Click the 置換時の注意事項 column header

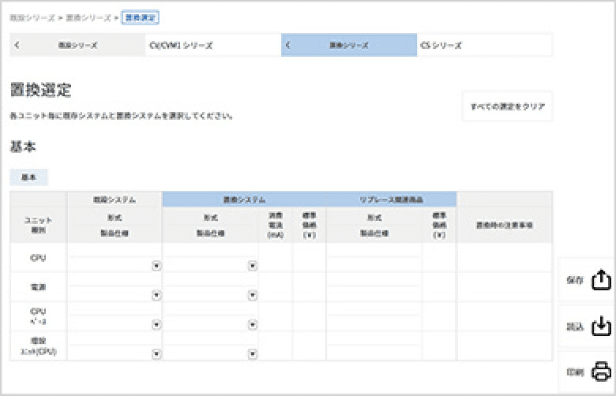tap(505, 225)
